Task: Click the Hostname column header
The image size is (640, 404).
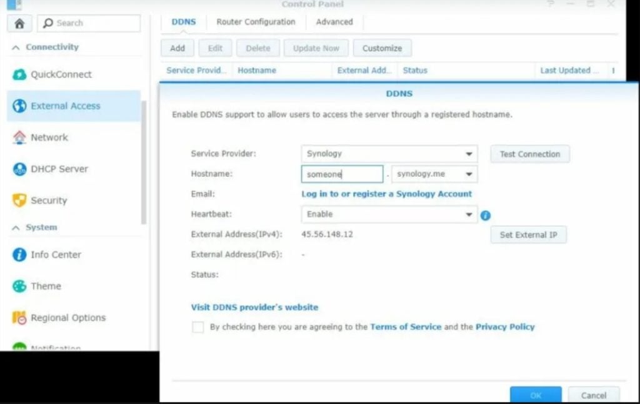Action: (x=257, y=71)
